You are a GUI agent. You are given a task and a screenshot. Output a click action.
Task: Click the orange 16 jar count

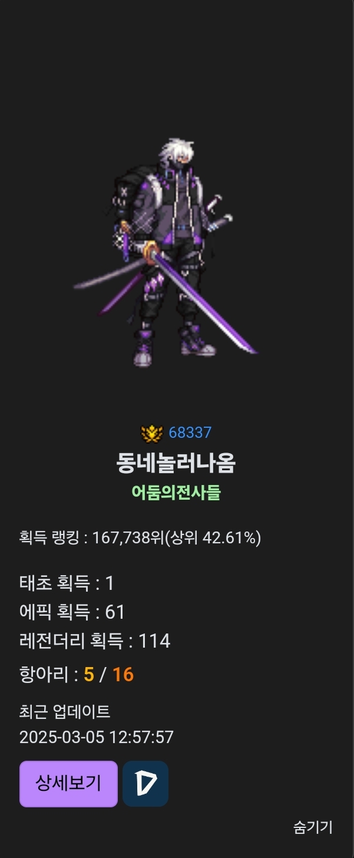123,675
